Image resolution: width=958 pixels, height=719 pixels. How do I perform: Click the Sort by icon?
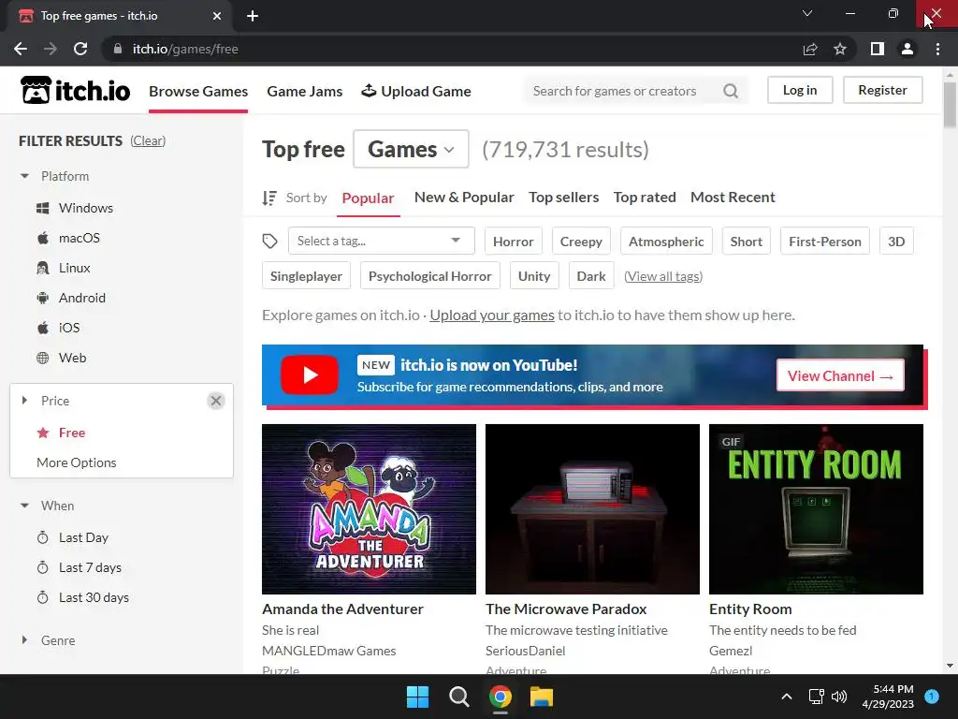pyautogui.click(x=269, y=198)
